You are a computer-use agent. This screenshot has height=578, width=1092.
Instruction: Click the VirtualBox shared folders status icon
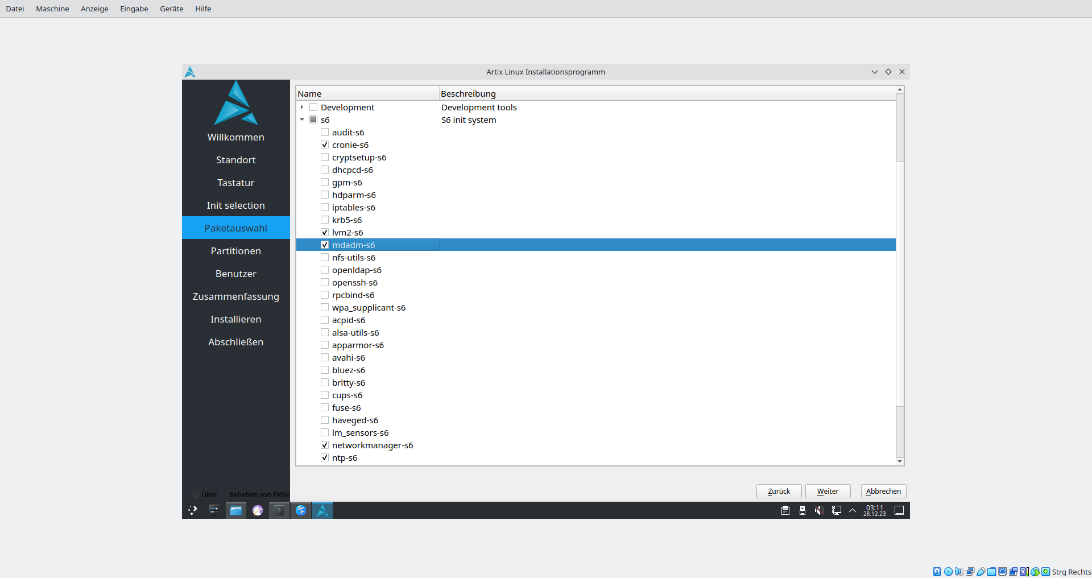[x=991, y=572]
